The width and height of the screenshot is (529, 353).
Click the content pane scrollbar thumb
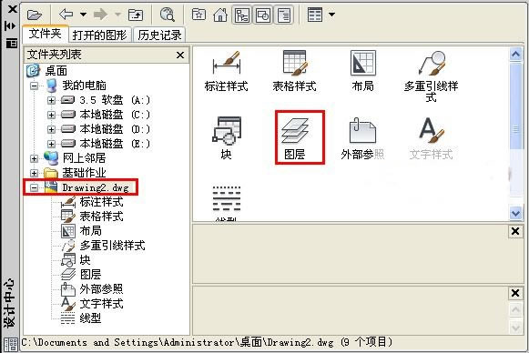(515, 106)
